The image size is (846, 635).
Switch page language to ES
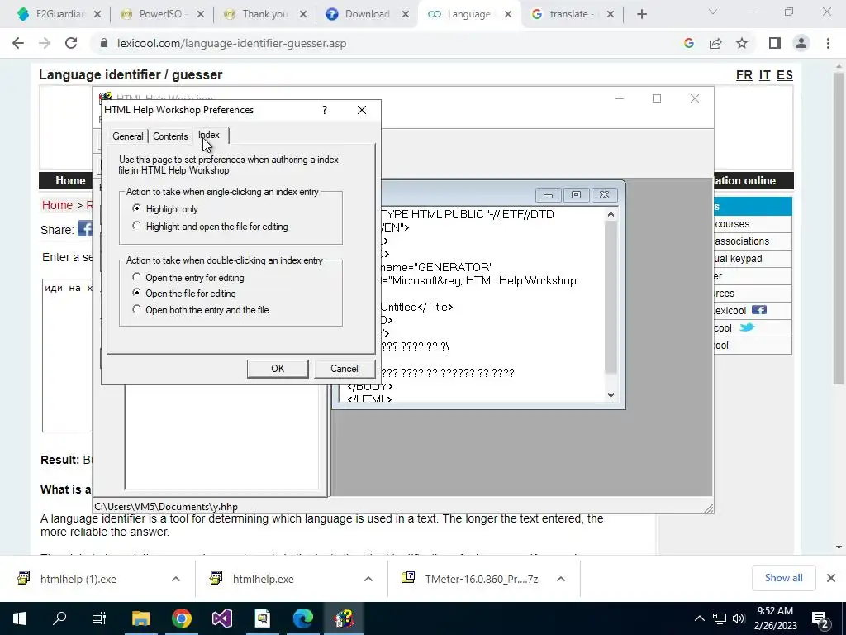[785, 75]
